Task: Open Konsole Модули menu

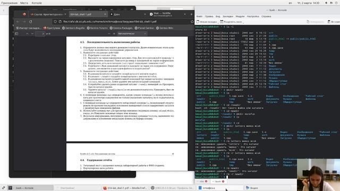Action: click(240, 16)
